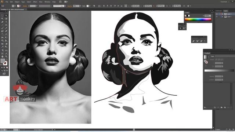Select the Free Transform tool
Viewport: 235px width, 132px height.
coord(6,37)
